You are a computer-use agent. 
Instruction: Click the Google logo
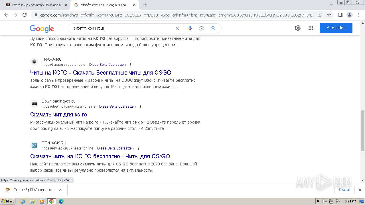click(x=42, y=28)
